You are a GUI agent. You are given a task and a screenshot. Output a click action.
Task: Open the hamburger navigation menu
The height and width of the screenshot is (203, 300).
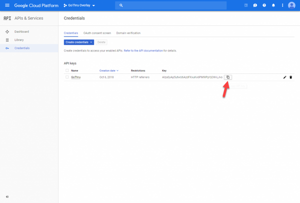(x=7, y=5)
